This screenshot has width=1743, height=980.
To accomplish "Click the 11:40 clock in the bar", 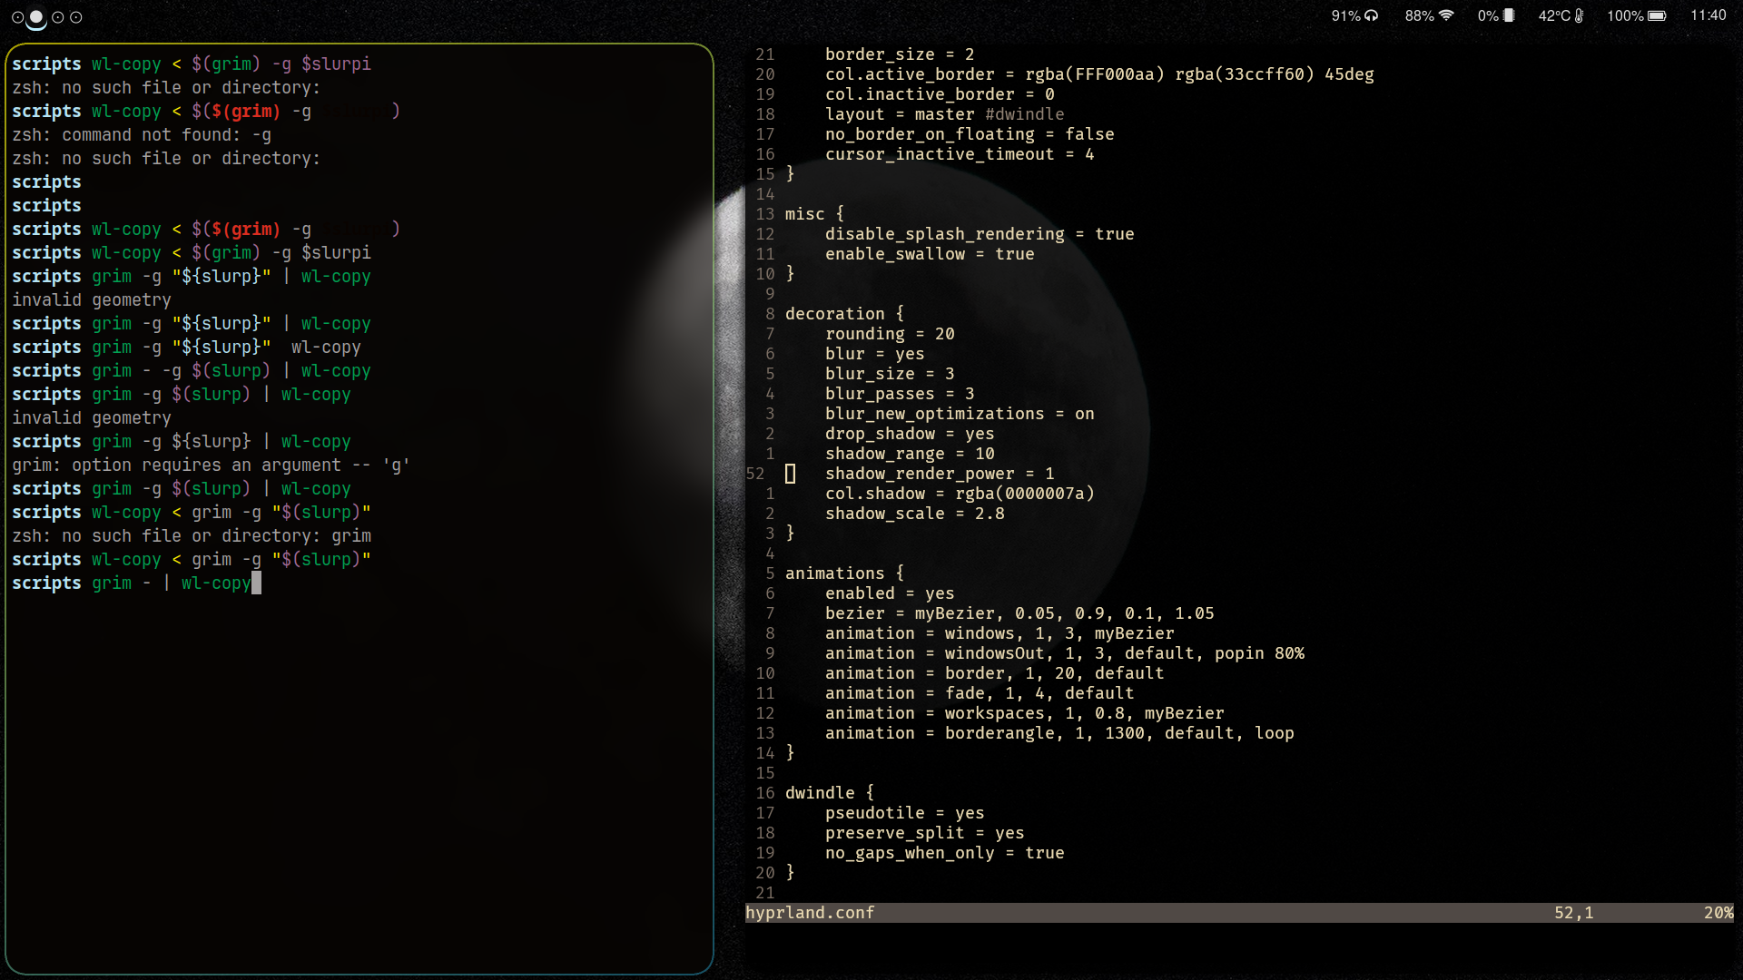I will 1708,15.
